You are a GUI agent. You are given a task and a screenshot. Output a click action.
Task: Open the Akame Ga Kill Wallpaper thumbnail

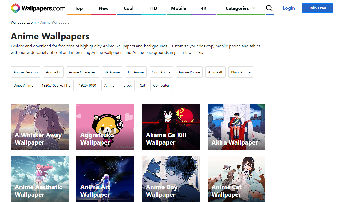click(171, 127)
